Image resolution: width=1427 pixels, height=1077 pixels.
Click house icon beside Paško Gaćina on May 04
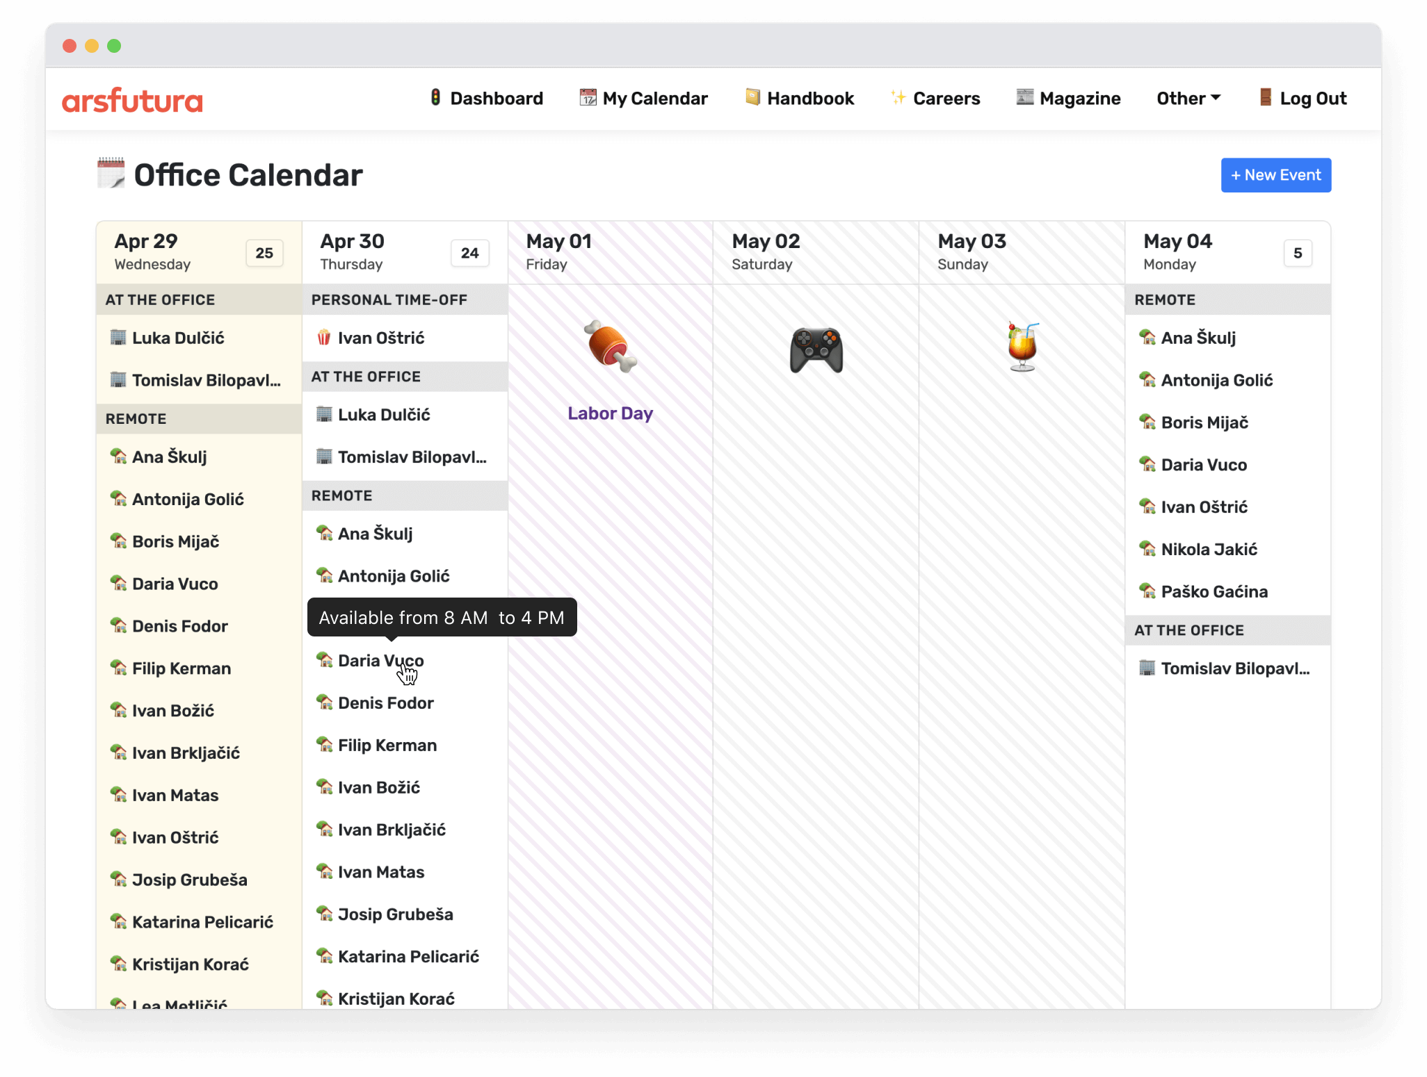coord(1147,591)
